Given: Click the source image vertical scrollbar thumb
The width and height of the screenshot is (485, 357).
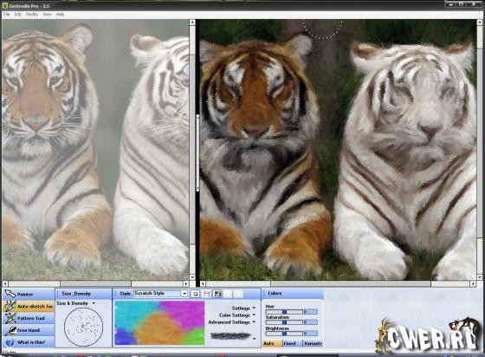Looking at the screenshot, I should [x=192, y=148].
